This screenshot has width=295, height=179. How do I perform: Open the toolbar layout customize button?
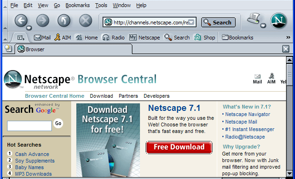tap(20, 38)
